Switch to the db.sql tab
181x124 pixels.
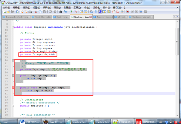pyautogui.click(x=121, y=17)
